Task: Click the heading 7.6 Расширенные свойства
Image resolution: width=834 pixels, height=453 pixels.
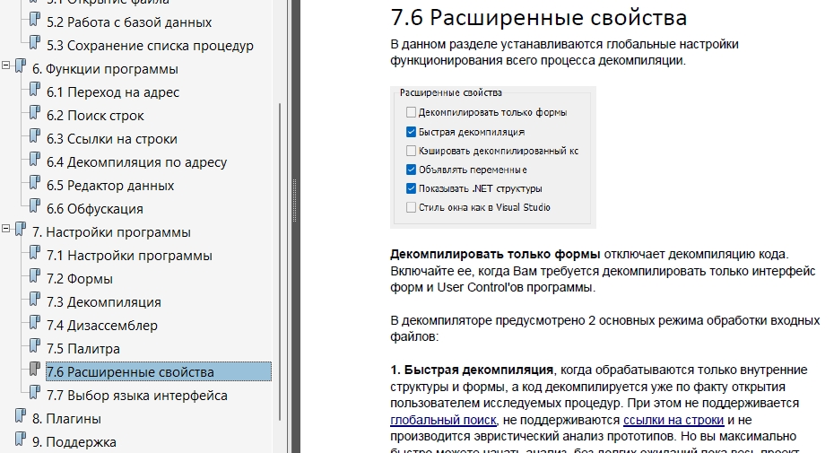Action: click(x=538, y=18)
